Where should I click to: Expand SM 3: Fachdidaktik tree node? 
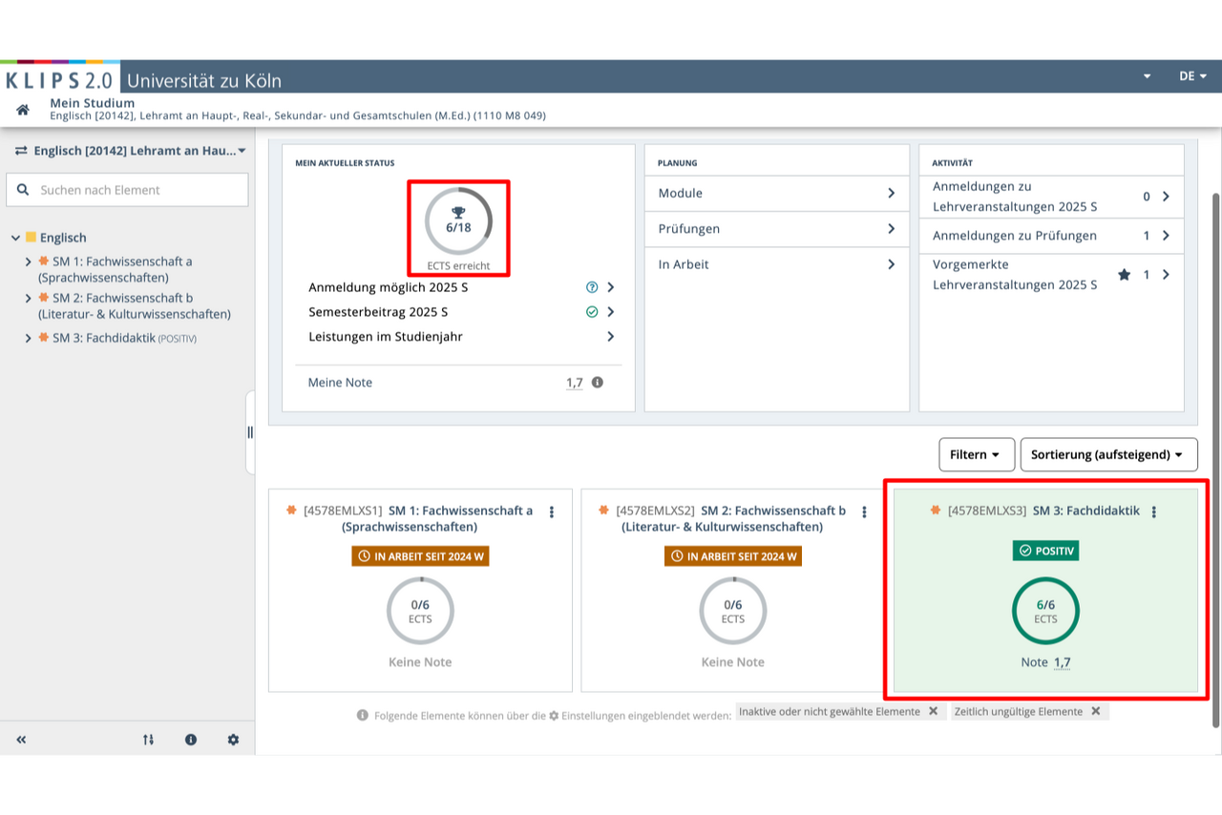point(29,338)
